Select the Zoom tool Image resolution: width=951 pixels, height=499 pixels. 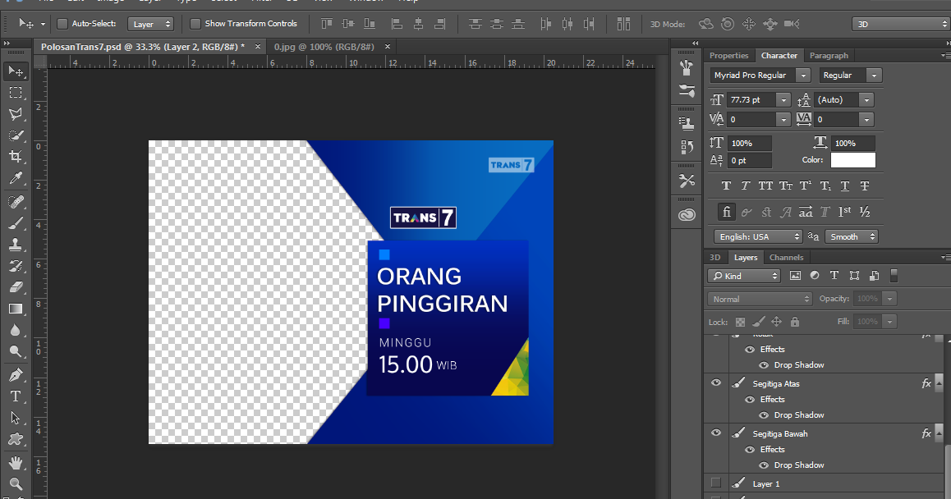[x=16, y=484]
